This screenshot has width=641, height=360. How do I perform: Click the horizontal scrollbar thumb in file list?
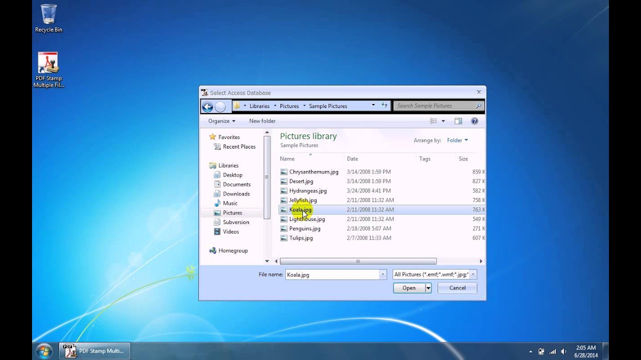pyautogui.click(x=358, y=261)
